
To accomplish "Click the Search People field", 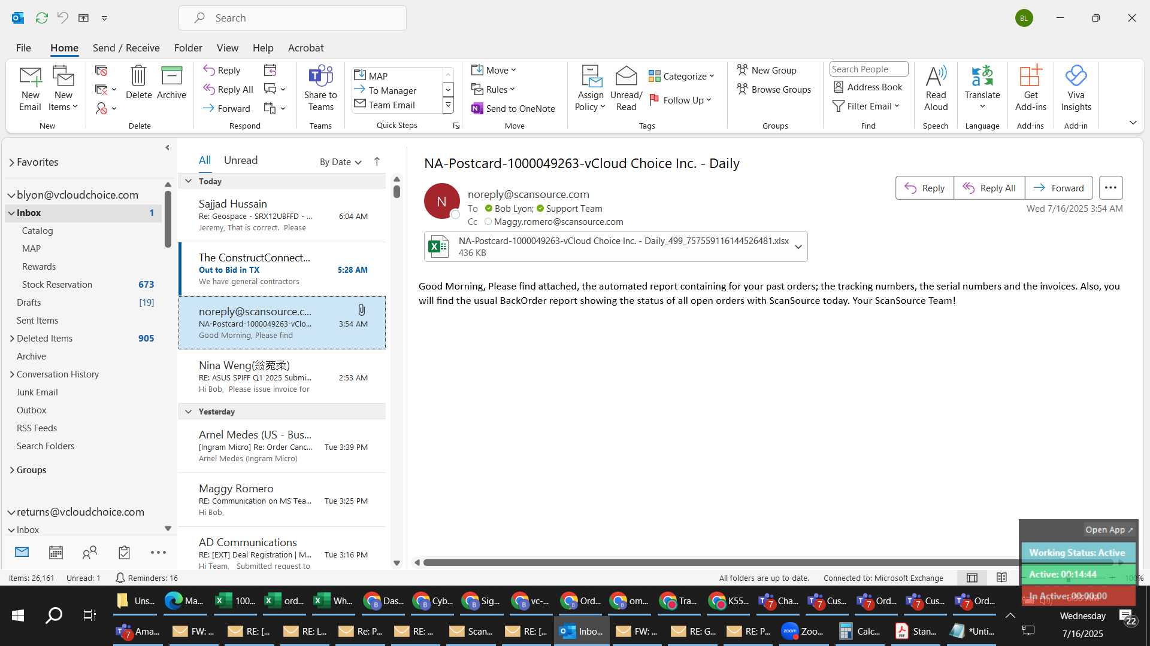I will click(868, 69).
